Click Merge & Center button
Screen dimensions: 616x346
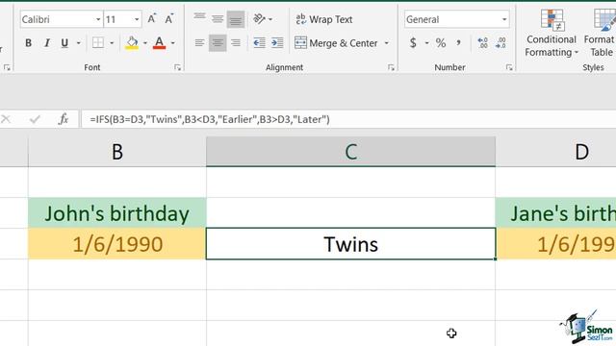pyautogui.click(x=336, y=42)
